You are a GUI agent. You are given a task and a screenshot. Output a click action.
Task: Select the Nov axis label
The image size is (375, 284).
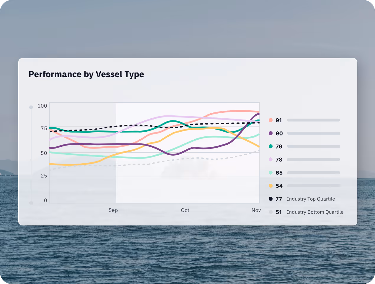(x=256, y=210)
